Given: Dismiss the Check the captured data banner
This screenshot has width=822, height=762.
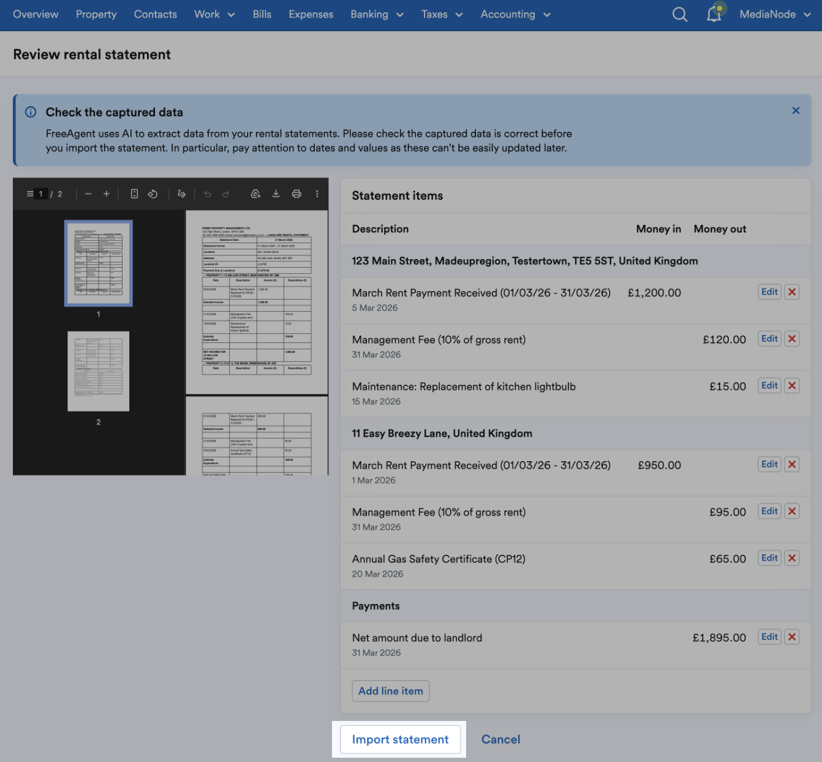Looking at the screenshot, I should [796, 110].
